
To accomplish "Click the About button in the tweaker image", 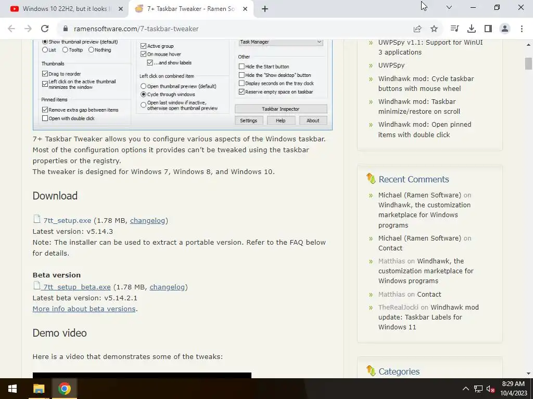I will 313,121.
